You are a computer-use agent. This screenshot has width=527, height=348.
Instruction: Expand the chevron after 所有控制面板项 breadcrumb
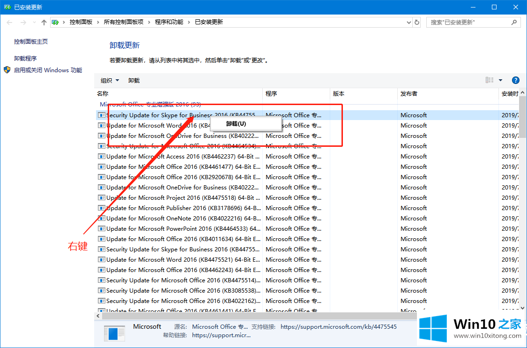coord(149,22)
